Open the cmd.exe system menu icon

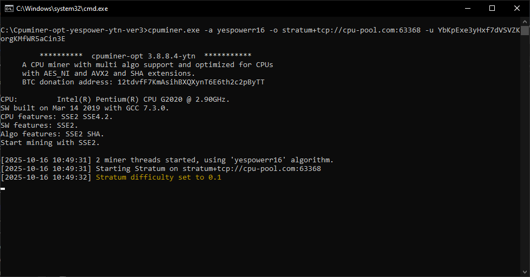coord(9,9)
